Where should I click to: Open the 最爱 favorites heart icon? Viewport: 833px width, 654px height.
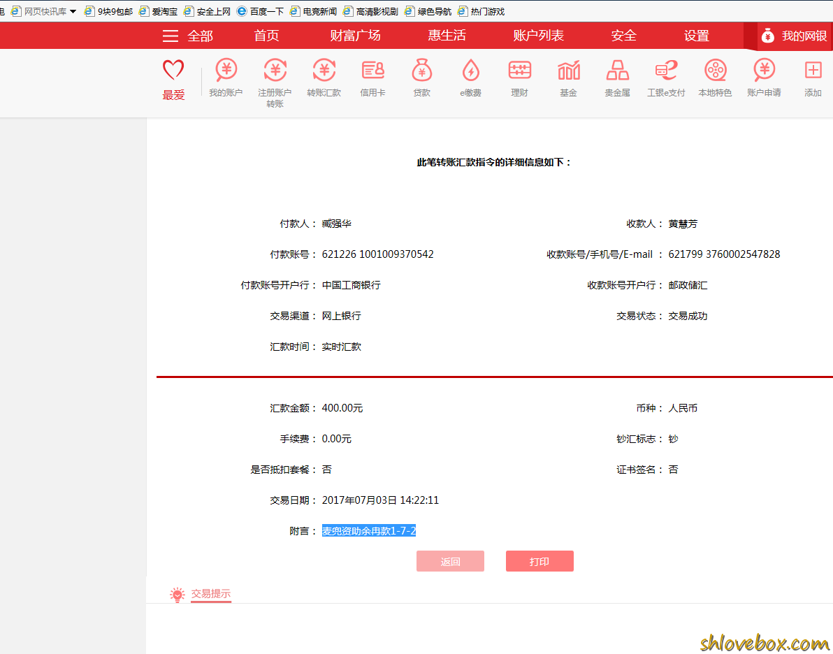(x=173, y=70)
